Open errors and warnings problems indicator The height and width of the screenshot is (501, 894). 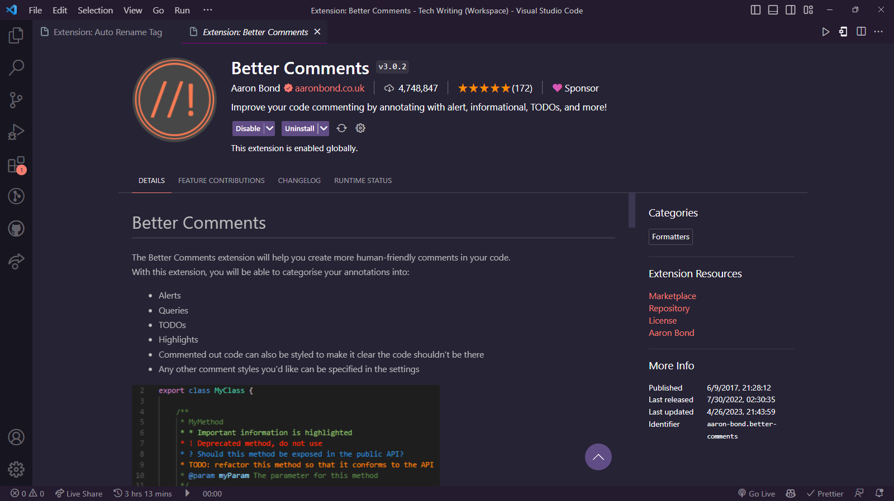pos(27,493)
